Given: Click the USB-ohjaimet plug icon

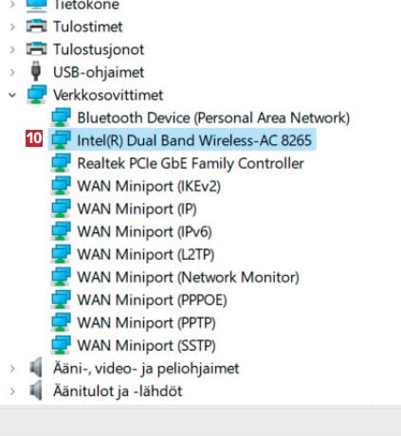Looking at the screenshot, I should 36,71.
